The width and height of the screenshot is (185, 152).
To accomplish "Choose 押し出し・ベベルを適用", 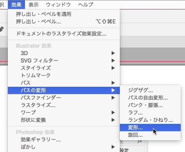I will click(64, 14).
